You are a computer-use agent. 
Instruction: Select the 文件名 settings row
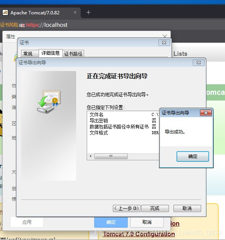pyautogui.click(x=123, y=115)
